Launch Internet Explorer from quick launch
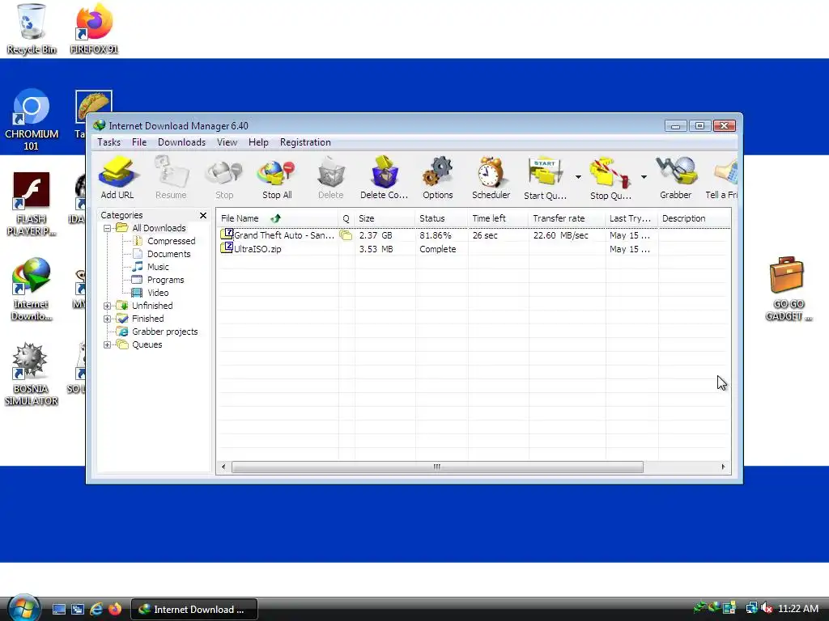This screenshot has height=621, width=829. [96, 609]
